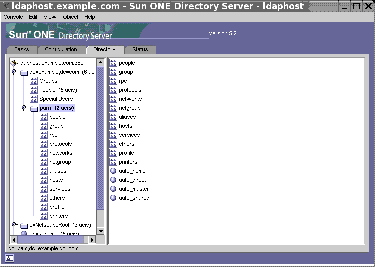This screenshot has width=375, height=267.
Task: Click the printers icon in left tree
Action: click(x=44, y=216)
